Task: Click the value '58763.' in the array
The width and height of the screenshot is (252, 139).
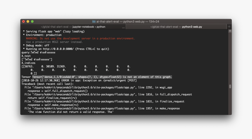Action: click(x=29, y=66)
